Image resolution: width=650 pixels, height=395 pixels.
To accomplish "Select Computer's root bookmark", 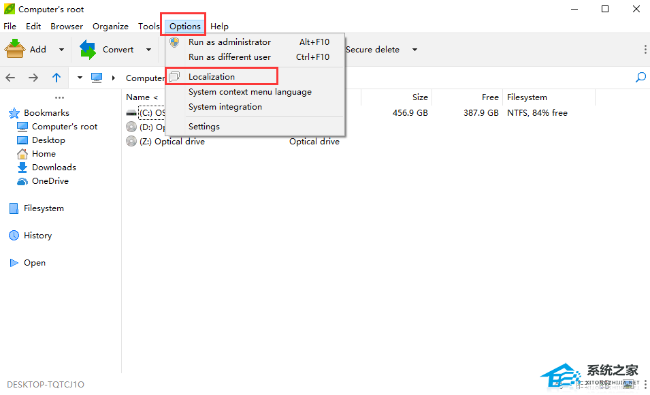I will point(65,127).
